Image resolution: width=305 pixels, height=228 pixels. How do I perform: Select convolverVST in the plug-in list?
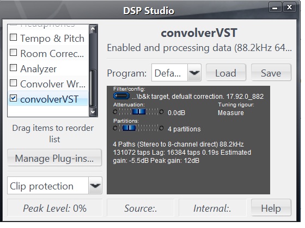[48, 99]
